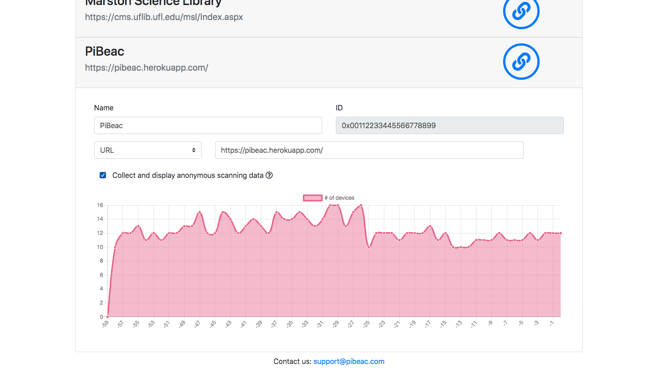The height and width of the screenshot is (374, 658).
Task: Open the URL type dropdown
Action: (x=148, y=150)
